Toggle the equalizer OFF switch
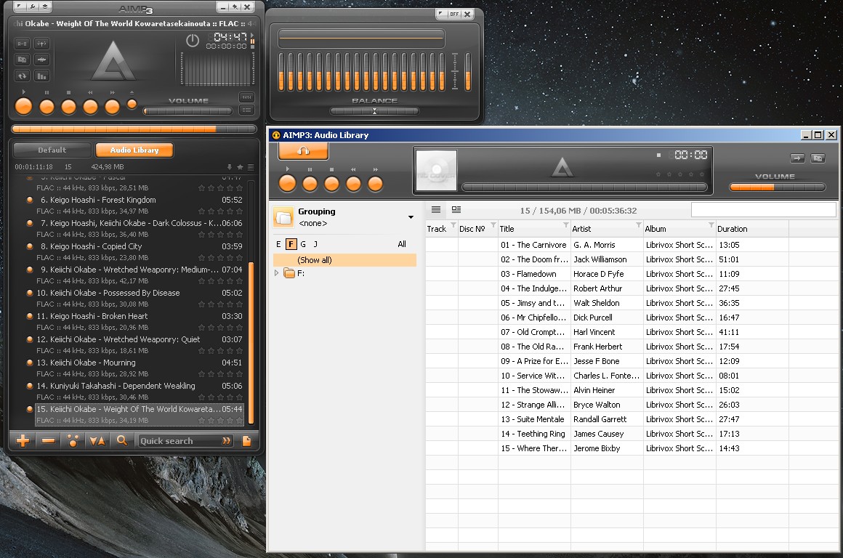This screenshot has height=558, width=843. [x=453, y=14]
